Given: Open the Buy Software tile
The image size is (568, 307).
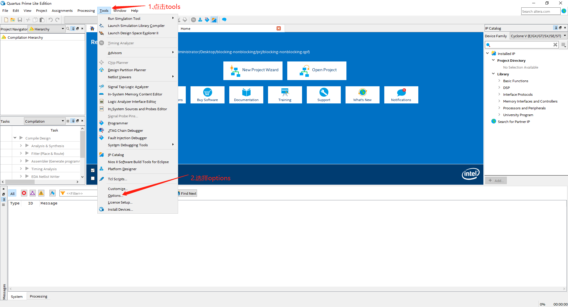Looking at the screenshot, I should [207, 95].
